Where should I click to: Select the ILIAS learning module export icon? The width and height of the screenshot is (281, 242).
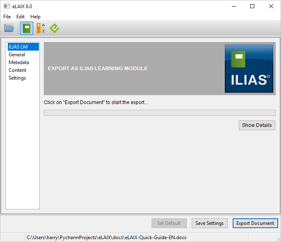coord(27,28)
